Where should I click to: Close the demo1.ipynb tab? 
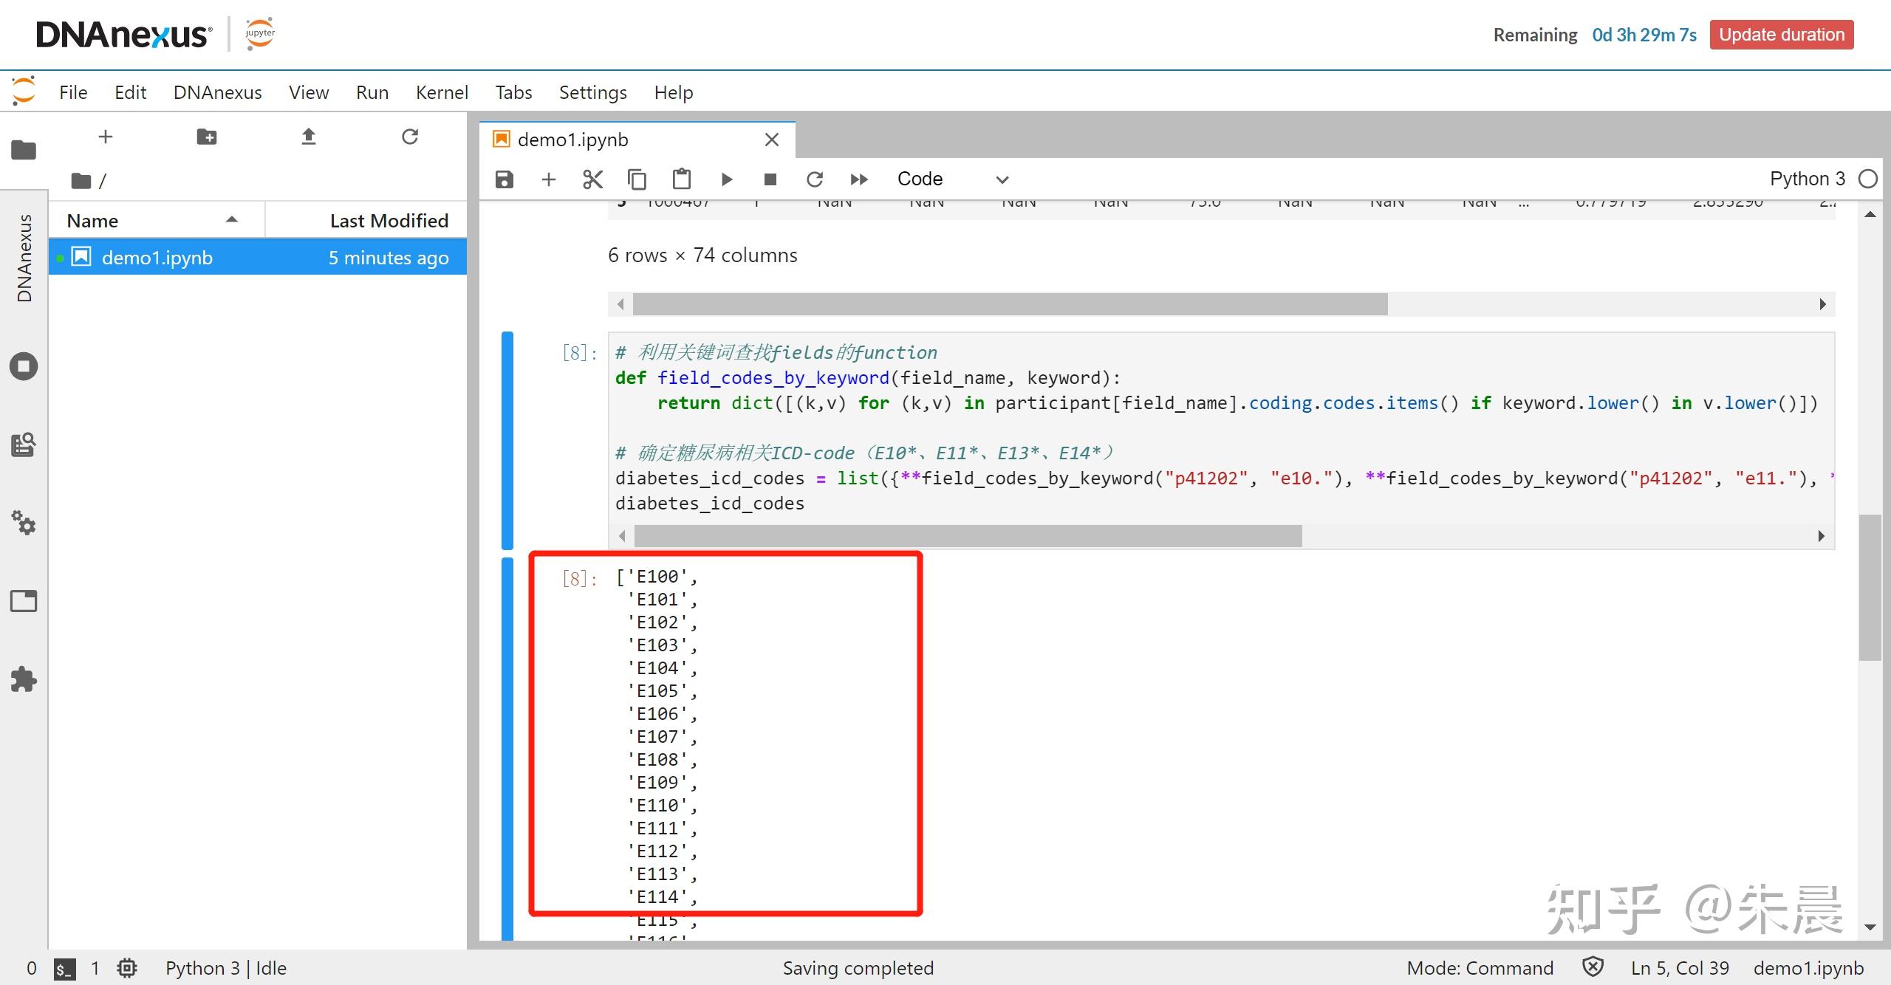point(772,140)
